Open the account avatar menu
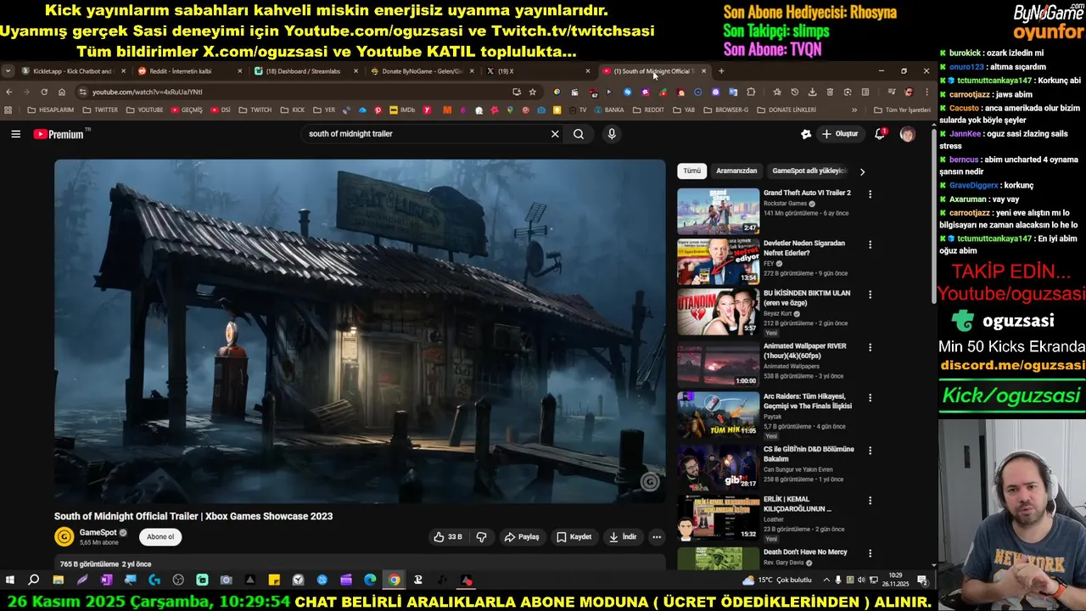1086x611 pixels. (x=907, y=134)
